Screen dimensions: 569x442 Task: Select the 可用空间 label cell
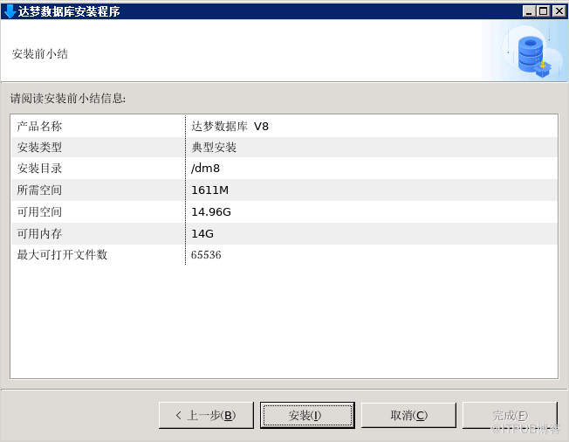39,211
